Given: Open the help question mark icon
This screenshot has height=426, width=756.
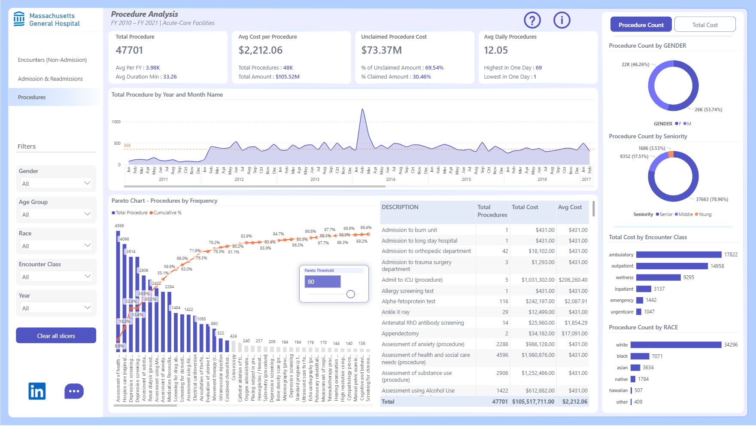Looking at the screenshot, I should pos(532,20).
